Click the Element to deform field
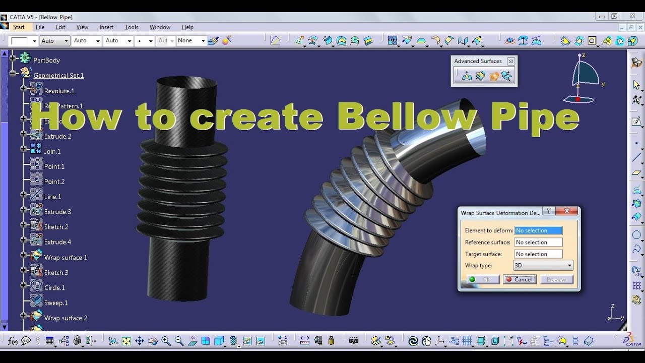This screenshot has width=645, height=363. 538,230
